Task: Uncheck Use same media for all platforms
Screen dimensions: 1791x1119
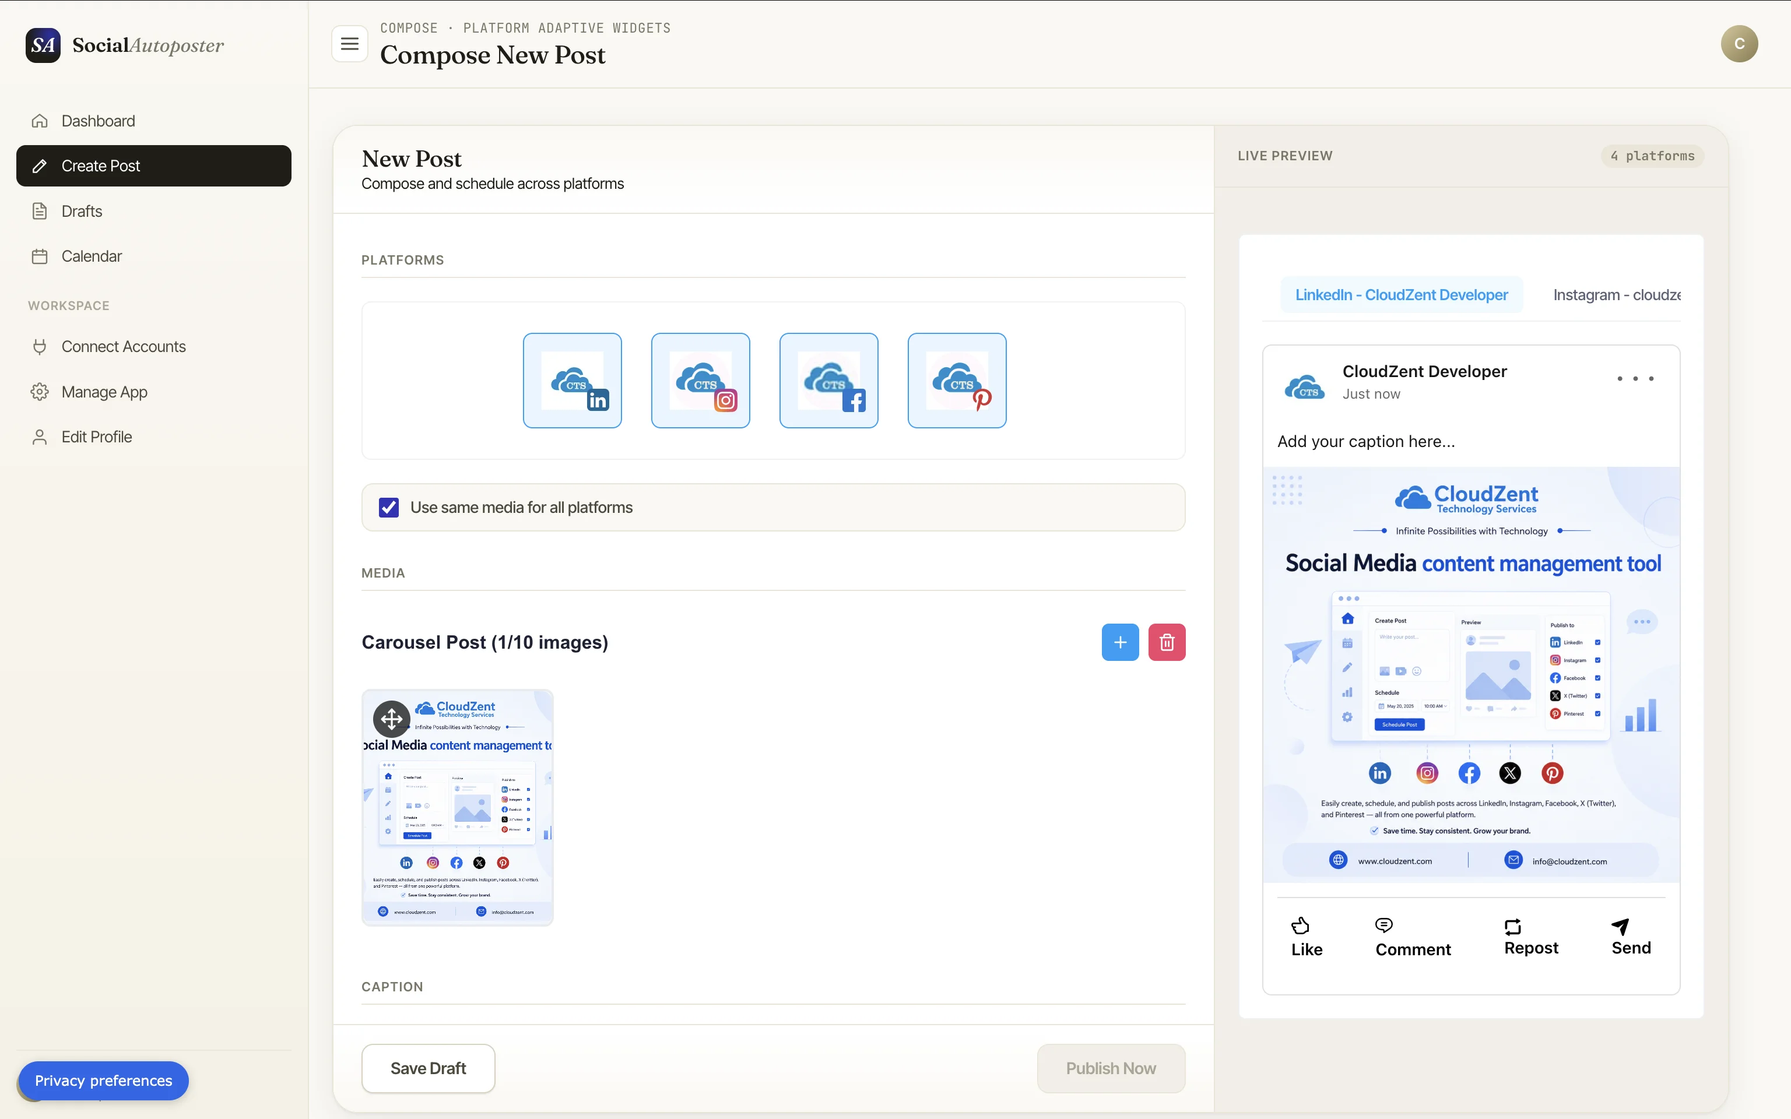Action: [x=388, y=508]
